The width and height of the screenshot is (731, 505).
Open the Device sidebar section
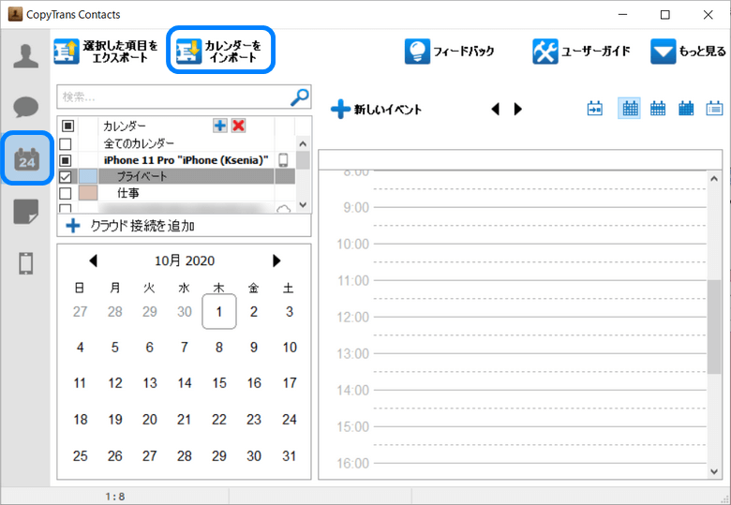(x=25, y=263)
